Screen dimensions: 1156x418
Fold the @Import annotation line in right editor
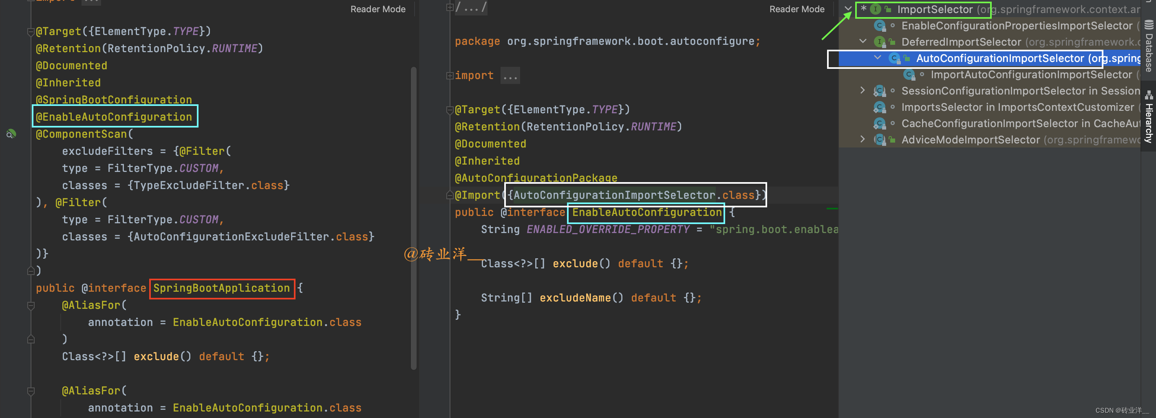[x=450, y=195]
